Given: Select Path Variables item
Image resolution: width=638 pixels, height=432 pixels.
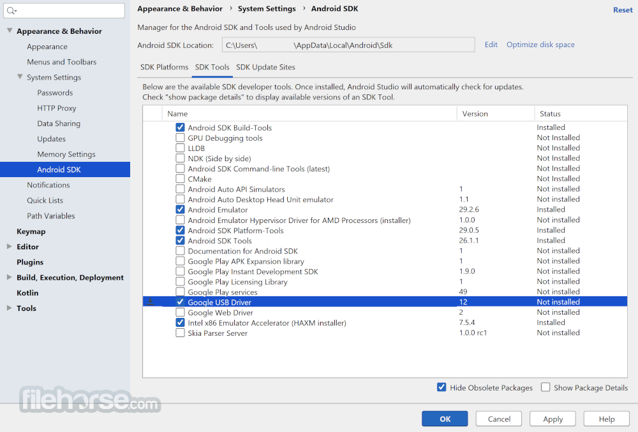Looking at the screenshot, I should [x=51, y=216].
